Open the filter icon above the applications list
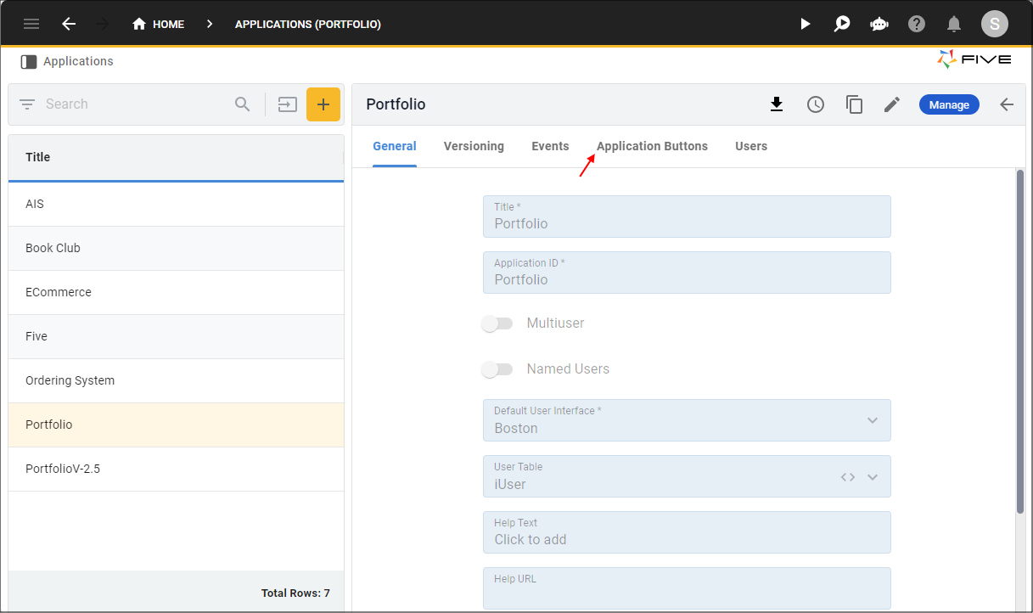The height and width of the screenshot is (613, 1033). [26, 104]
